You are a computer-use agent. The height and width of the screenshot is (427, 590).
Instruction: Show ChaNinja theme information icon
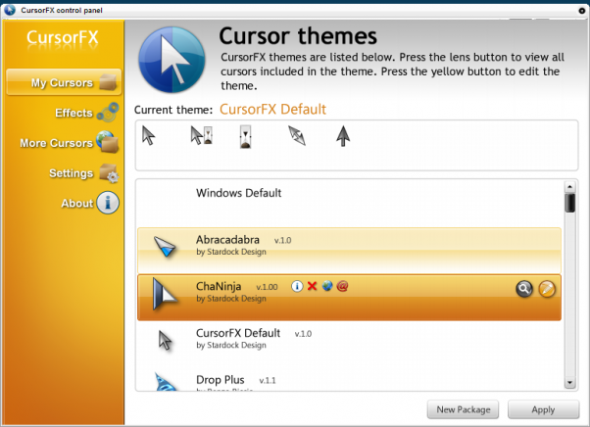[x=297, y=286]
